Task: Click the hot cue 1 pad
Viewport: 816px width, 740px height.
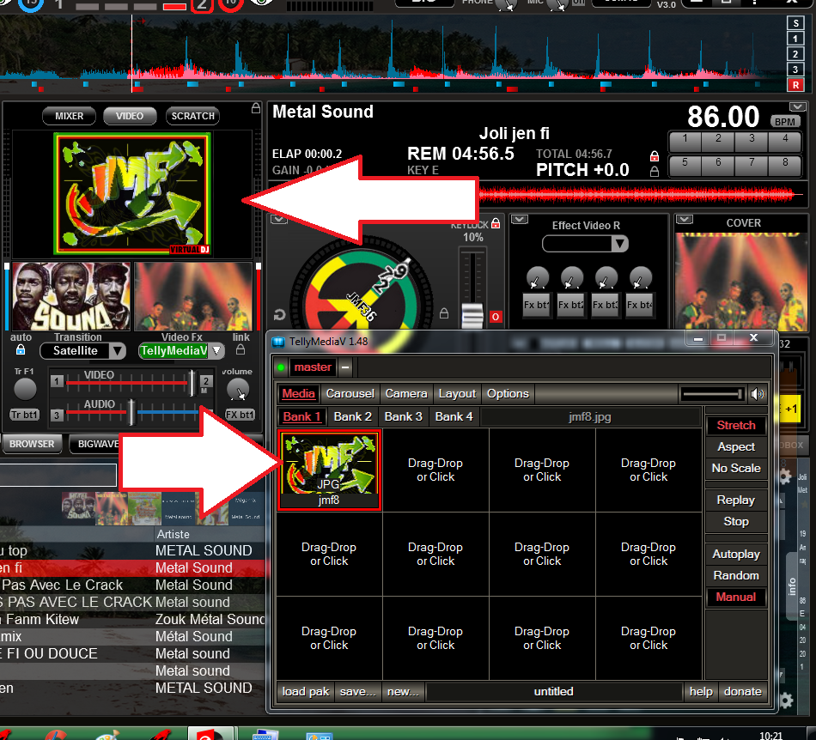Action: click(x=685, y=140)
